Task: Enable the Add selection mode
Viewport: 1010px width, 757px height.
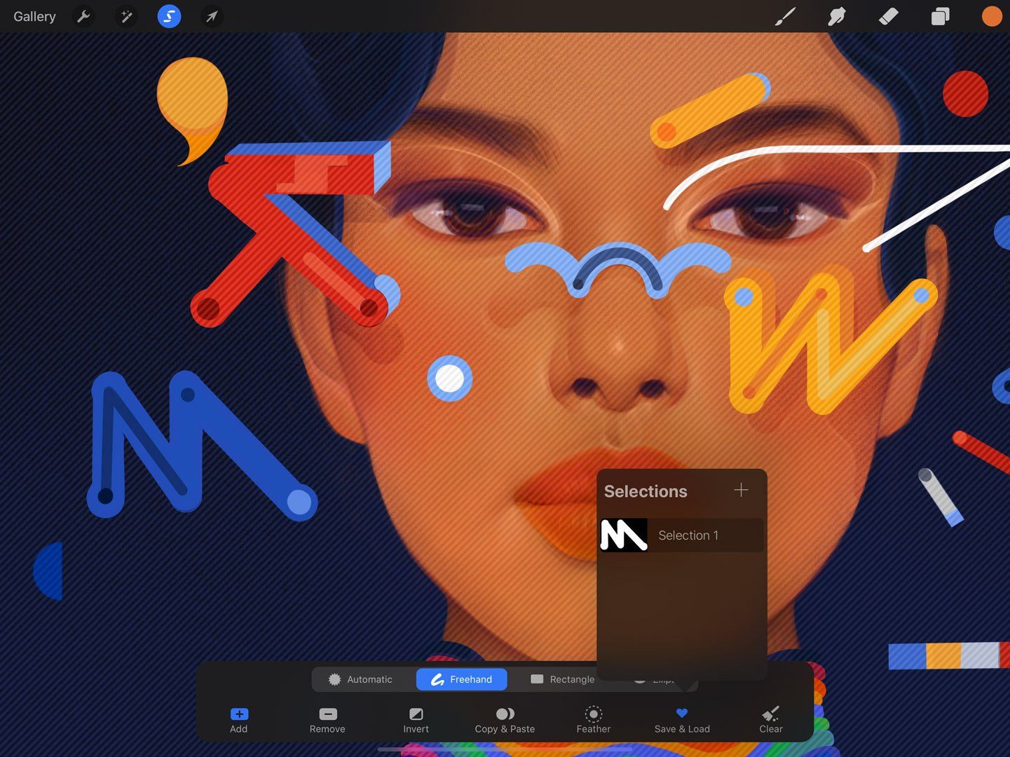Action: click(238, 720)
